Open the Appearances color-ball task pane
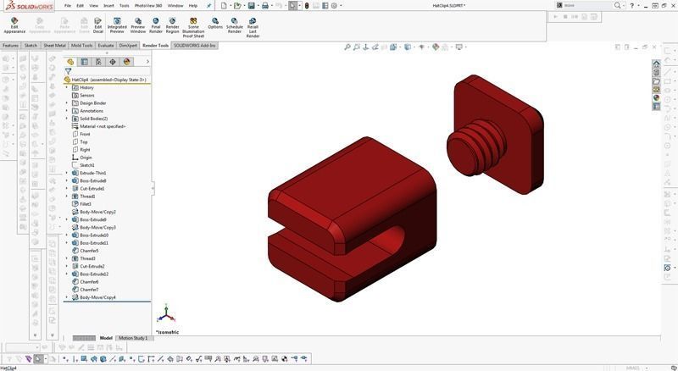The height and width of the screenshot is (371, 678). (656, 97)
